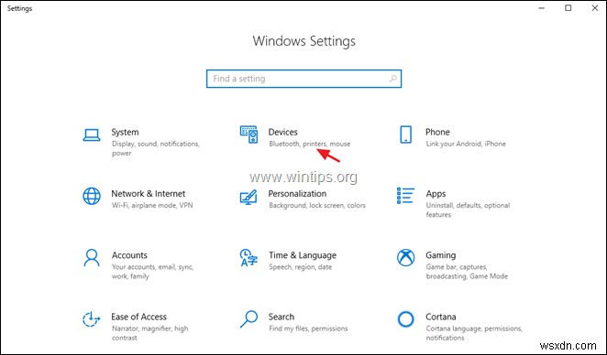The width and height of the screenshot is (607, 355).
Task: Open Accounts settings label
Action: coord(129,255)
